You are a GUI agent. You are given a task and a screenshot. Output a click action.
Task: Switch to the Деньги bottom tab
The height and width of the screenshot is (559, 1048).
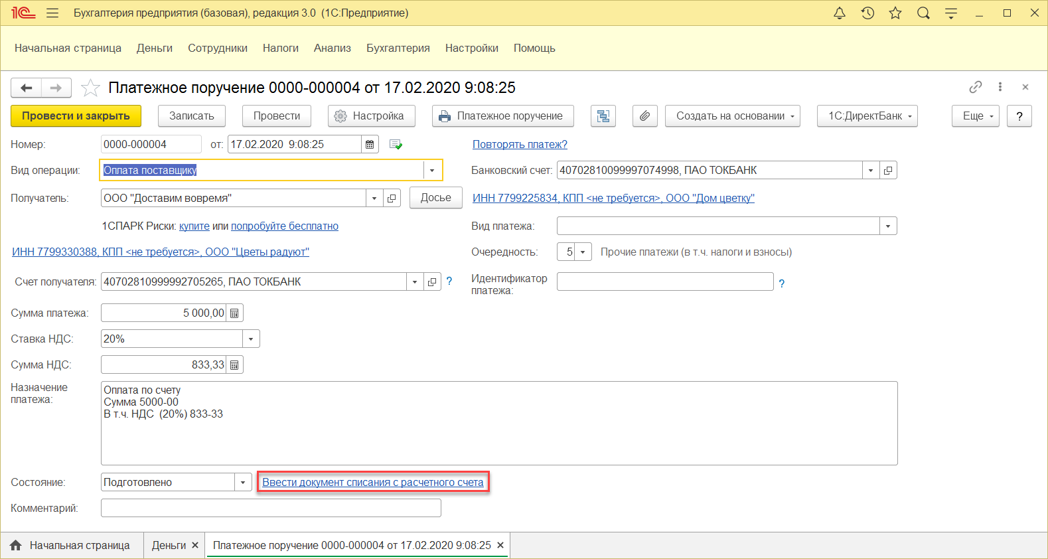(x=169, y=545)
